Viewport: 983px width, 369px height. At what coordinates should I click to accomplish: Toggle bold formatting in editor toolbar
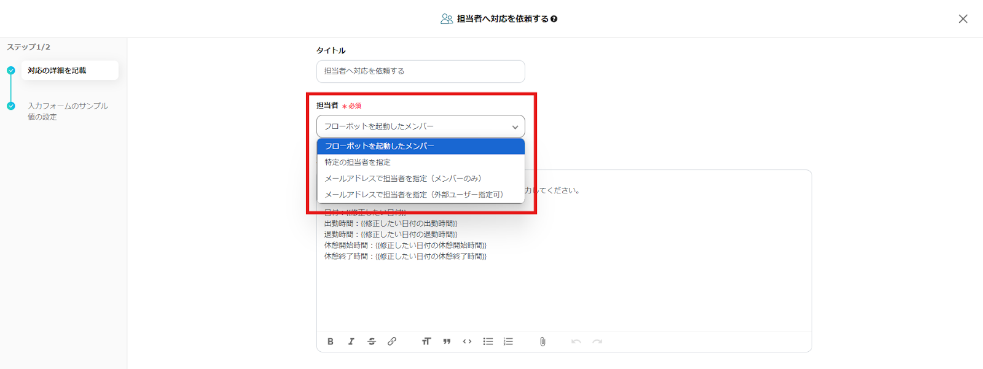click(x=331, y=341)
